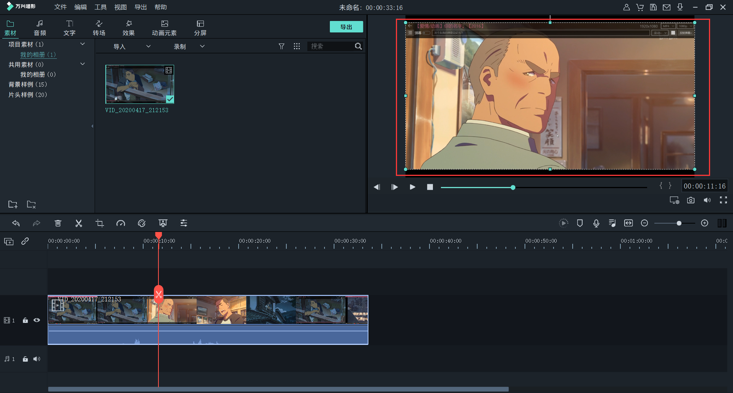Click the trash delete icon
This screenshot has height=393, width=733.
pos(58,223)
